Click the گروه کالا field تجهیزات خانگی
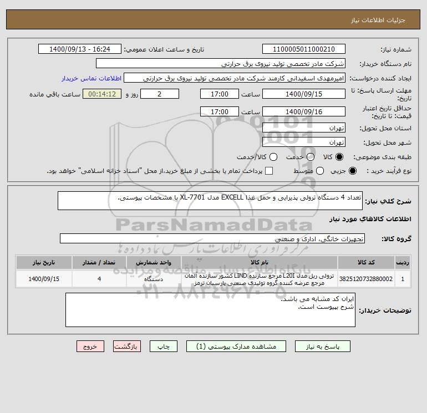427x413 pixels. [212, 238]
